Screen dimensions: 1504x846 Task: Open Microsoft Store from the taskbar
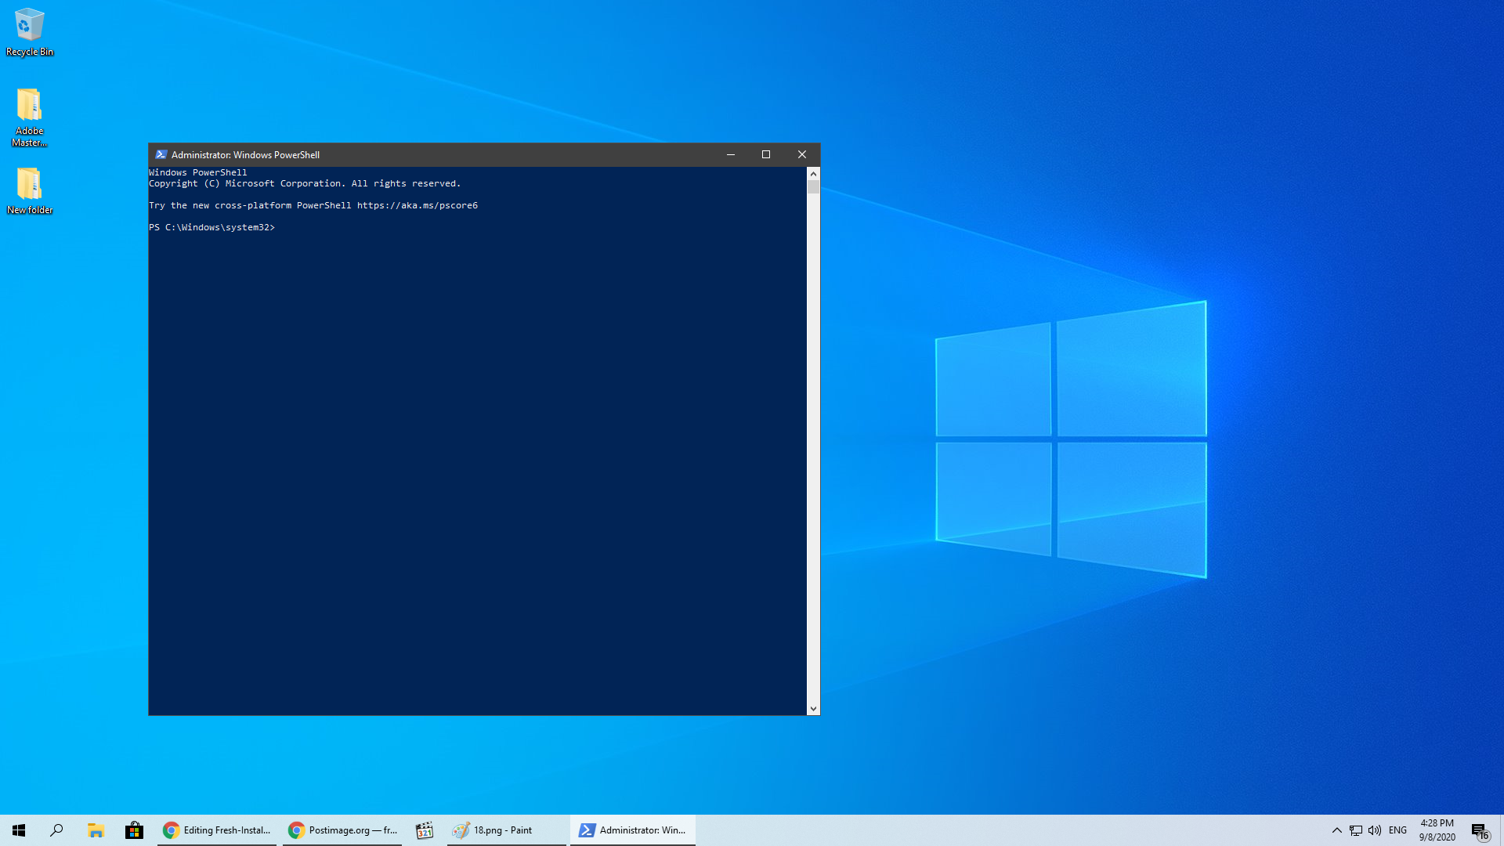134,830
